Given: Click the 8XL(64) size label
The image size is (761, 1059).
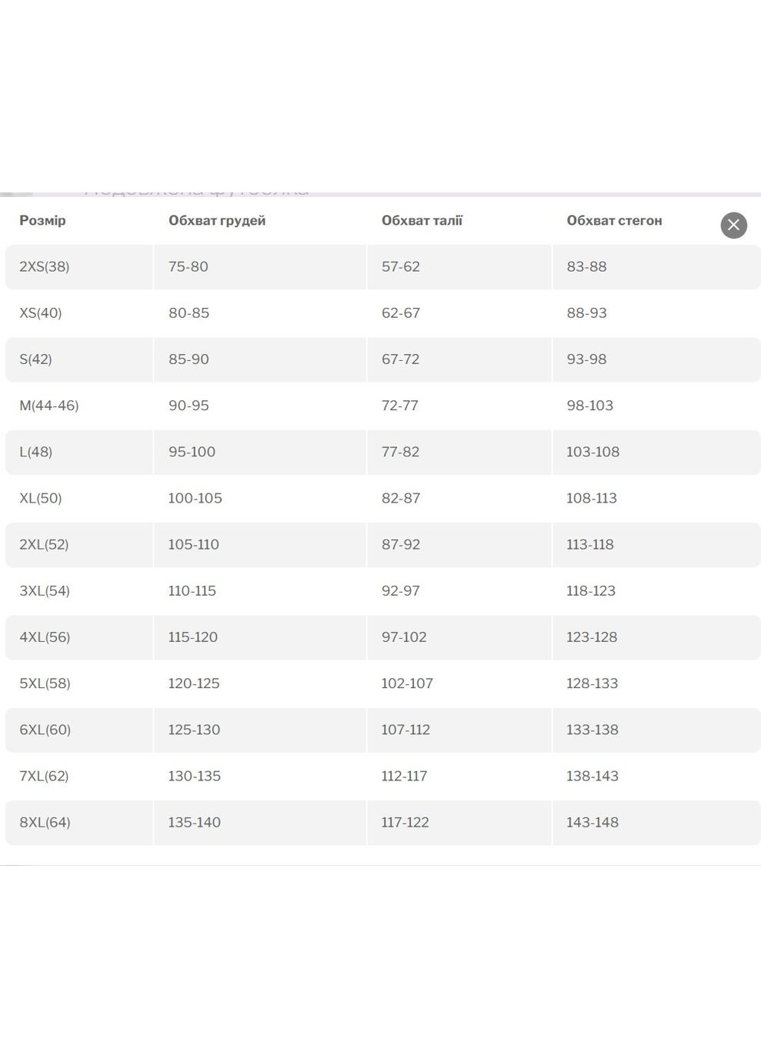Looking at the screenshot, I should 45,822.
